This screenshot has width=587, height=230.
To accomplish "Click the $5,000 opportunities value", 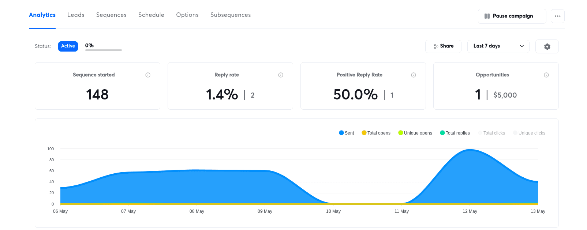I will [505, 95].
